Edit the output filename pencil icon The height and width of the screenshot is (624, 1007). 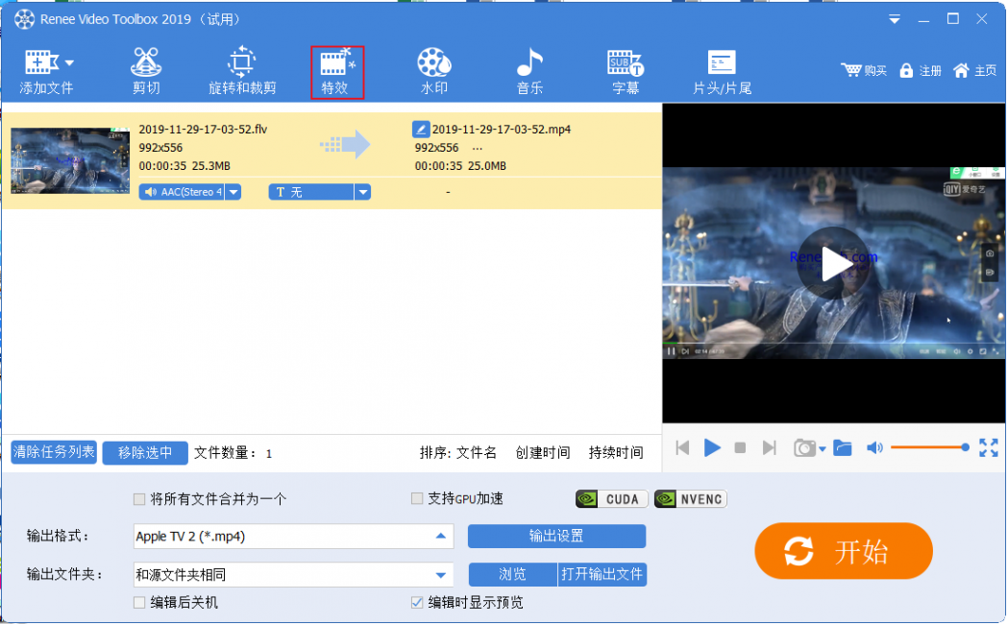pos(421,129)
